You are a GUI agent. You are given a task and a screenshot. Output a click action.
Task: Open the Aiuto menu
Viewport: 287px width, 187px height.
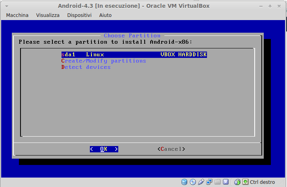(105, 15)
